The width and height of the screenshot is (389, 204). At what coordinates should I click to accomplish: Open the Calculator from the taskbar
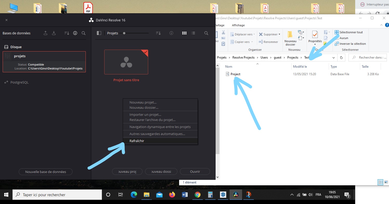(x=210, y=195)
